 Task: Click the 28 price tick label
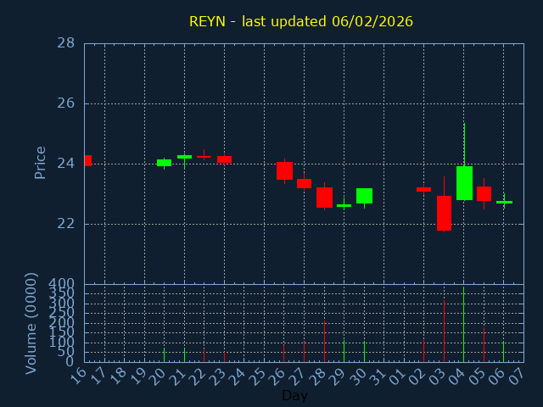pyautogui.click(x=65, y=43)
